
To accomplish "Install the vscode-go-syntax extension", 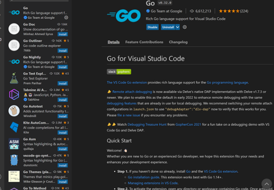I will pyautogui.click(x=63, y=165).
